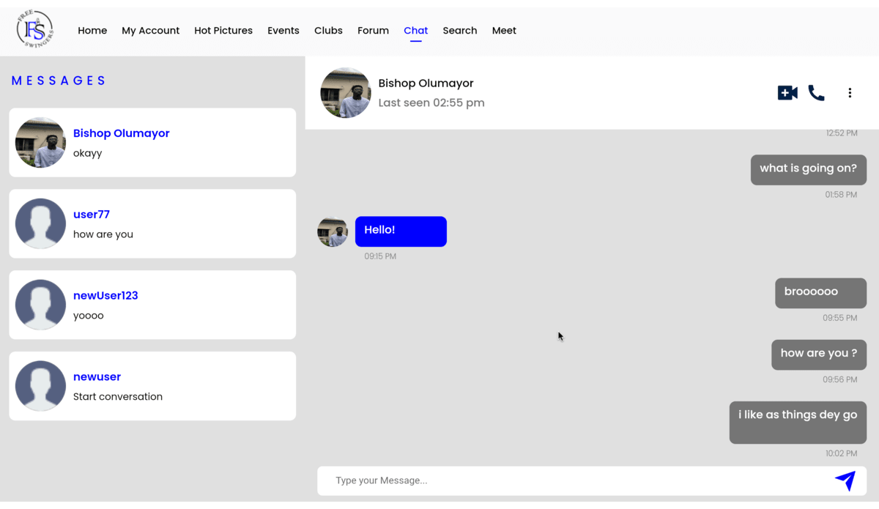The height and width of the screenshot is (509, 879).
Task: Click user77's default avatar icon
Action: coord(40,223)
